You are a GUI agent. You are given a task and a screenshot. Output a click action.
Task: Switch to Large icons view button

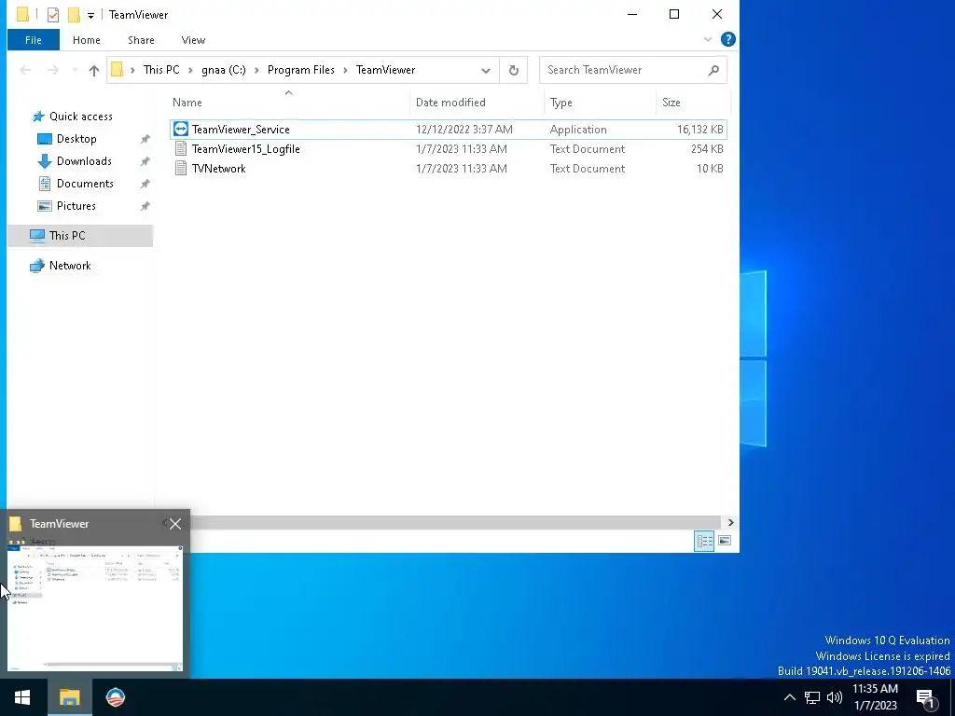click(x=725, y=541)
